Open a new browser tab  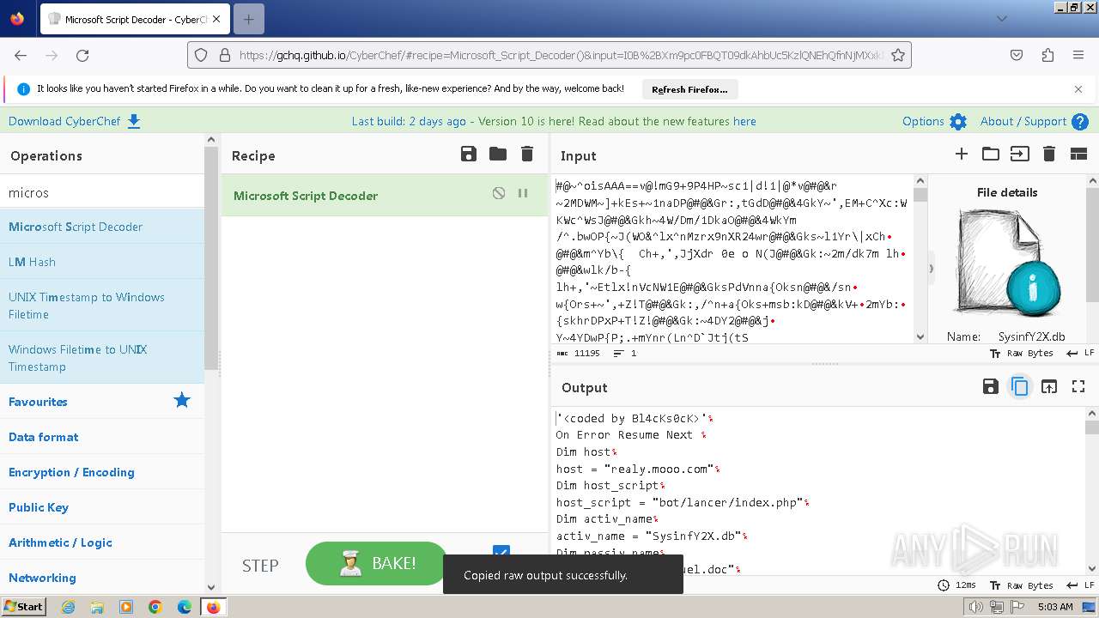click(248, 19)
